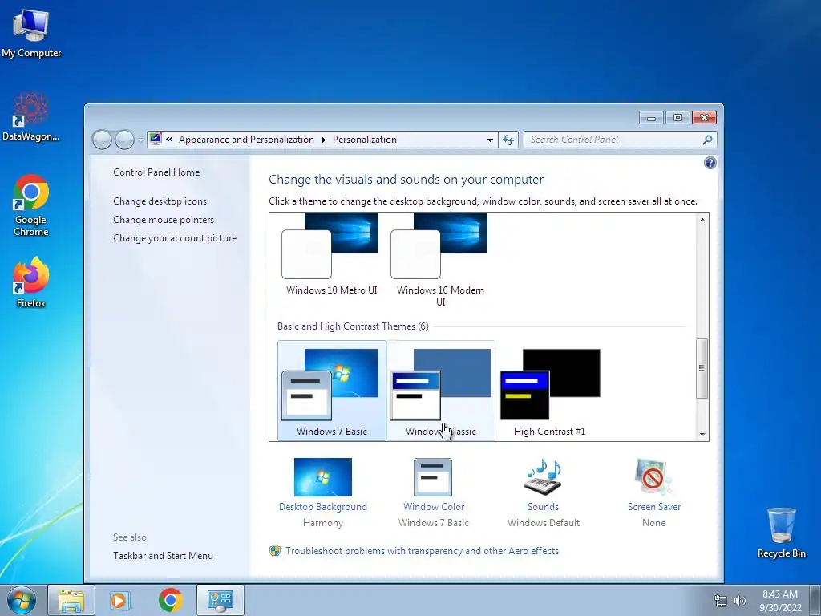Expand the address bar history dropdown
The width and height of the screenshot is (821, 616).
point(490,140)
